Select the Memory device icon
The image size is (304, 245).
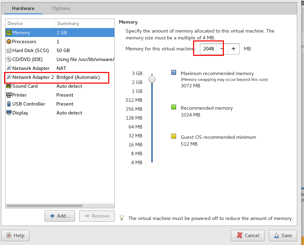pos(9,33)
